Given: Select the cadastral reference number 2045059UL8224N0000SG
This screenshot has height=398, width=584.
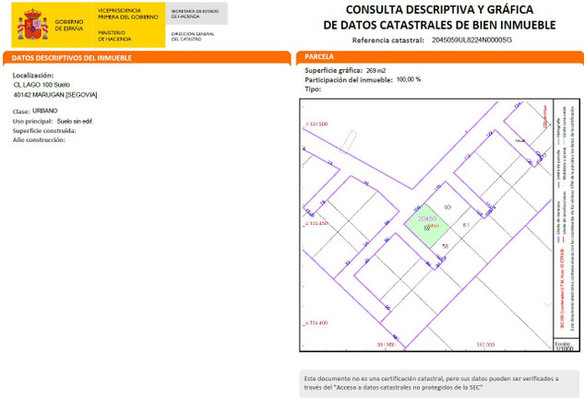Looking at the screenshot, I should pyautogui.click(x=471, y=40).
